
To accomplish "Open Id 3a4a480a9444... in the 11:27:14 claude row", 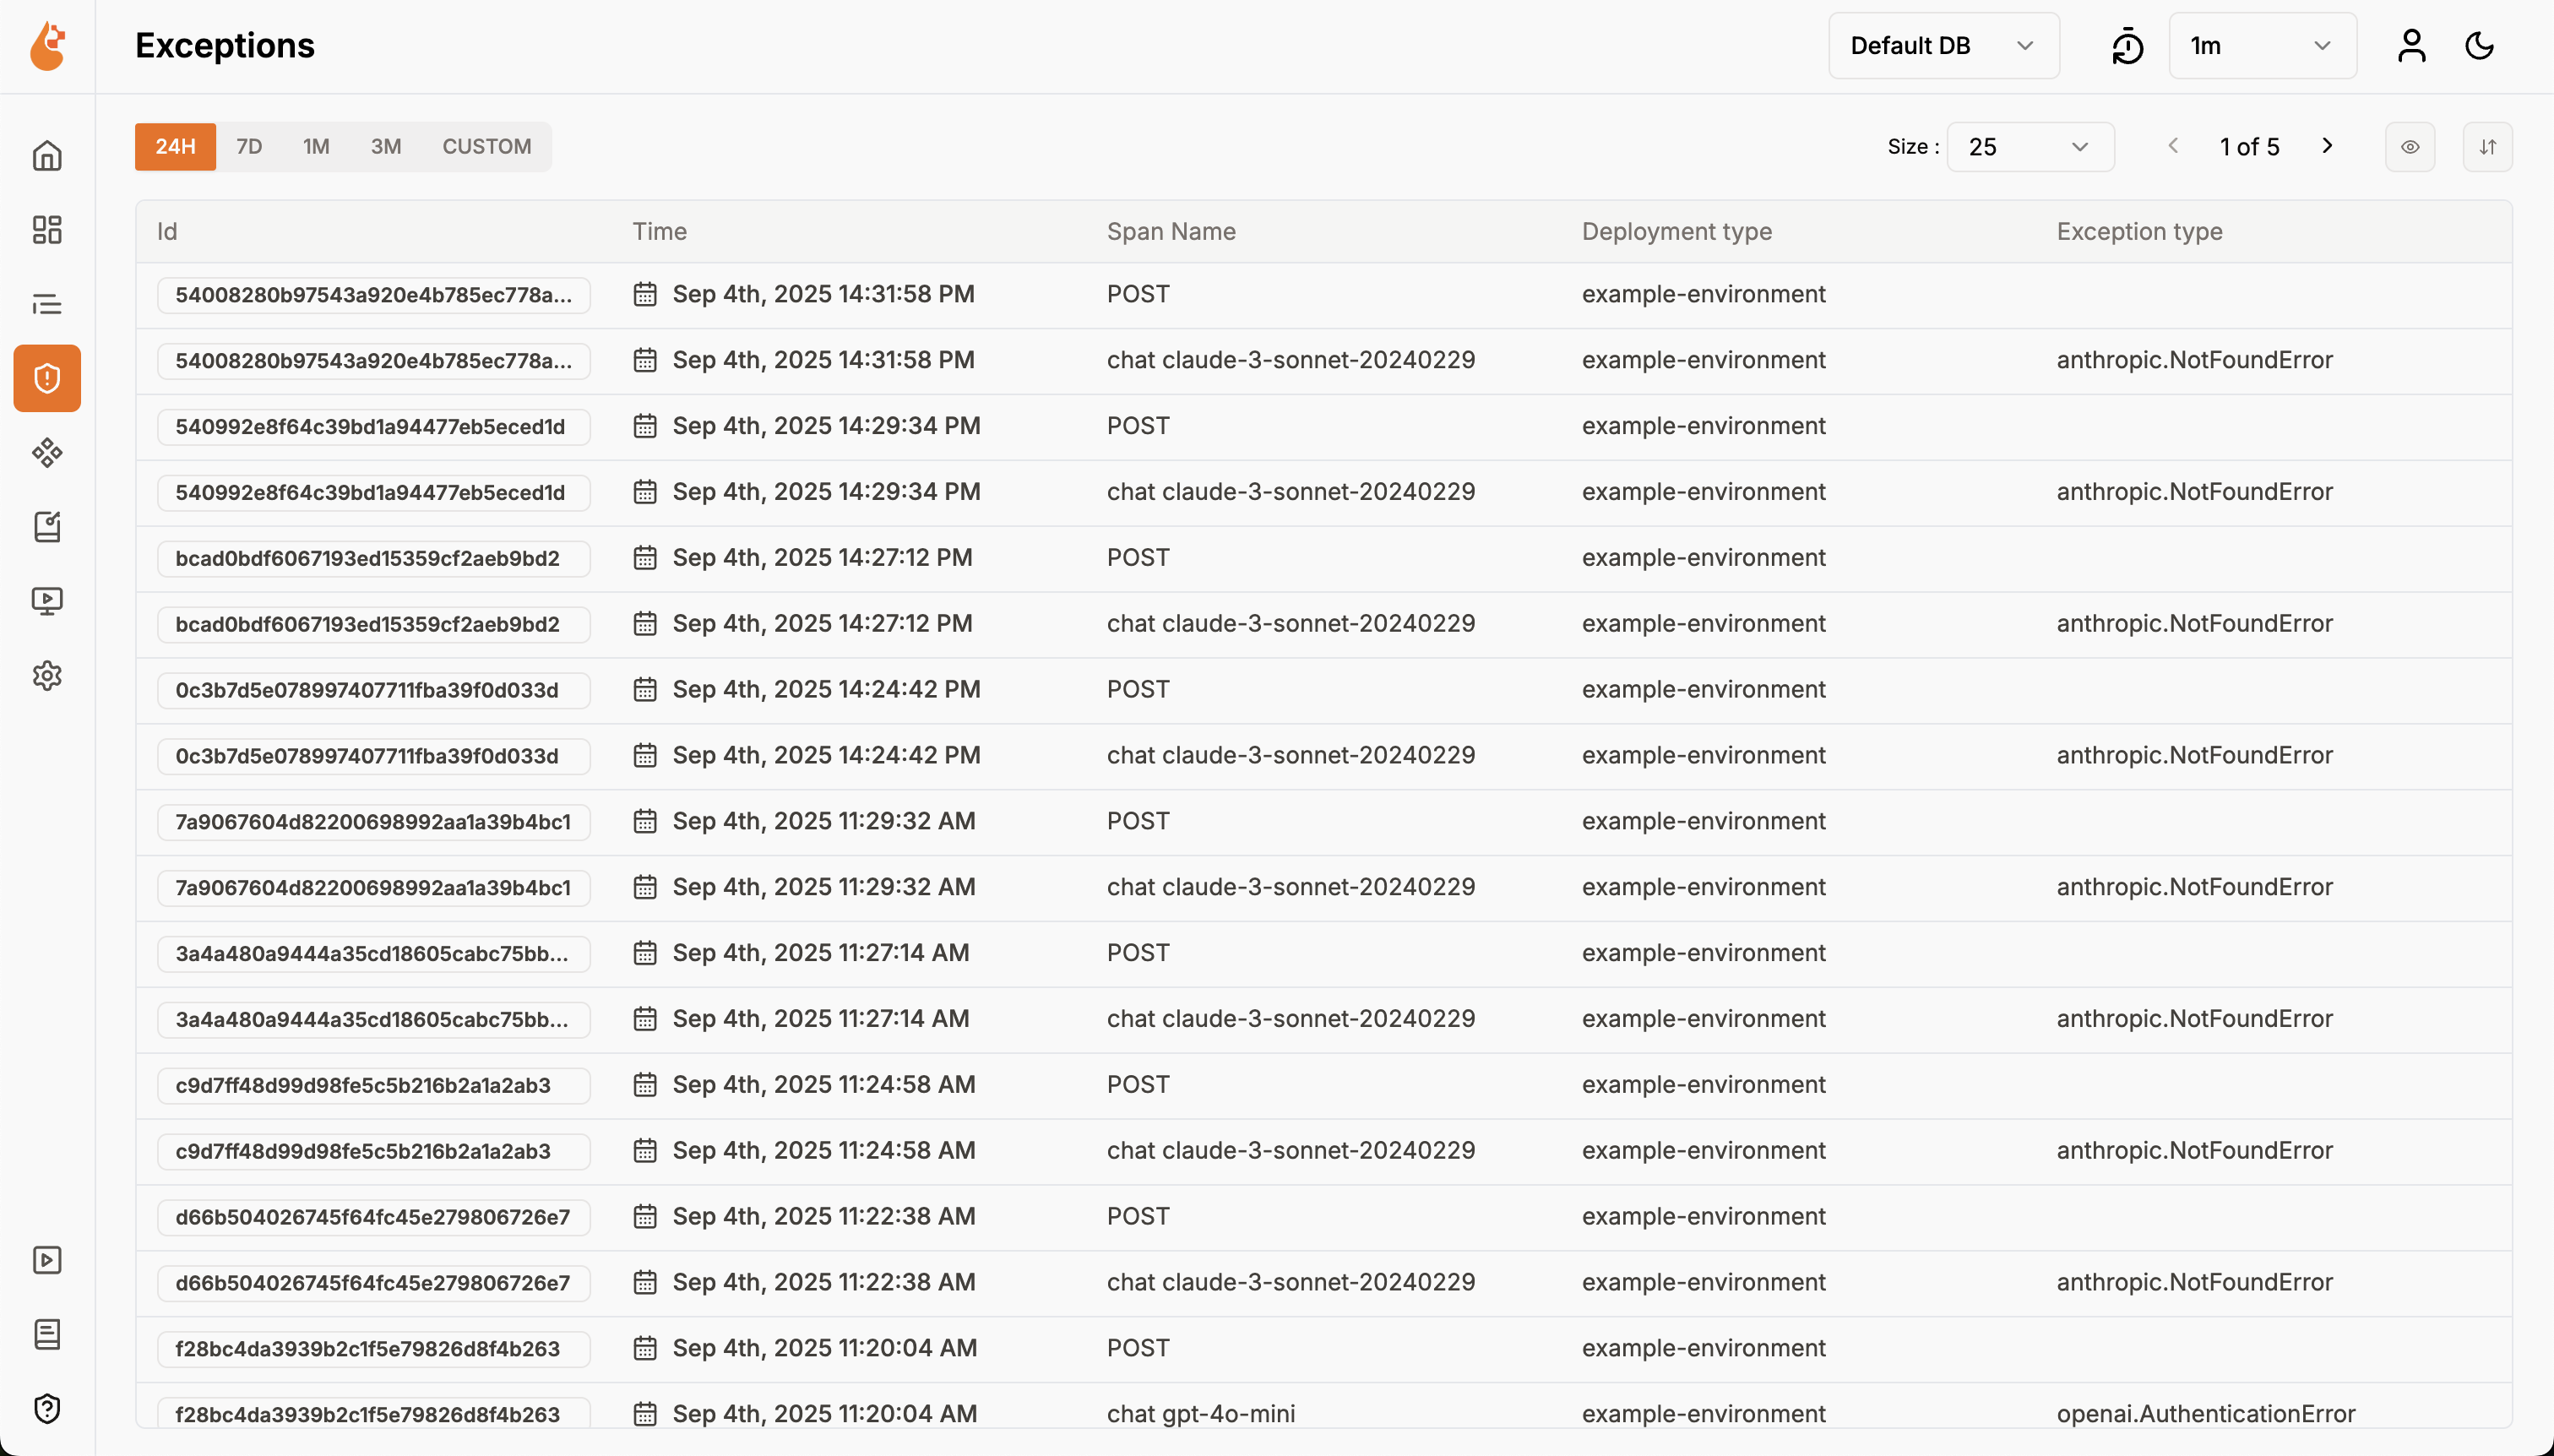I will 374,1019.
